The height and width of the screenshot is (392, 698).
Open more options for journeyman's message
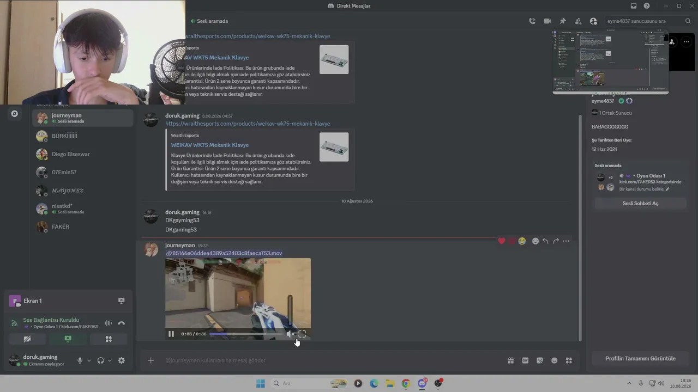coord(566,241)
